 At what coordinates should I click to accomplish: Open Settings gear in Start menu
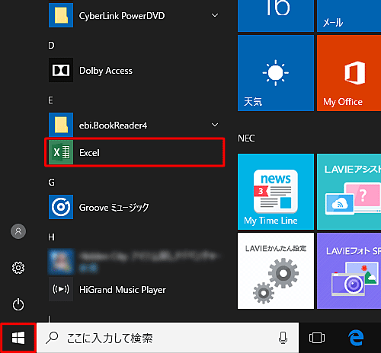(x=18, y=268)
